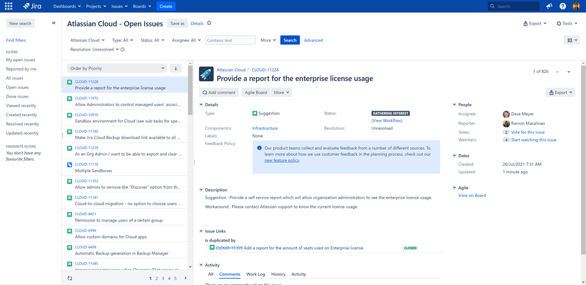This screenshot has width=586, height=285.
Task: Open the layout view switcher button
Action: 572,40
